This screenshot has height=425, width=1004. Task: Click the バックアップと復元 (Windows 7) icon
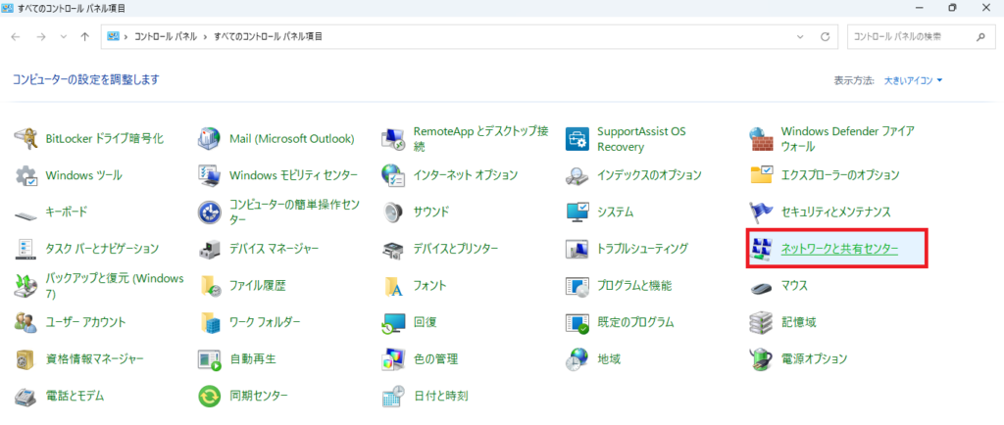[x=26, y=286]
